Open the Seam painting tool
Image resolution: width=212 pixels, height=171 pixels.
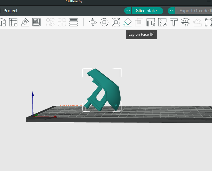tap(162, 22)
